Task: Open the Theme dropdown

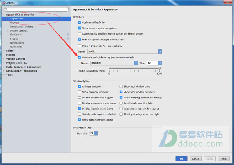Action: 160,51
